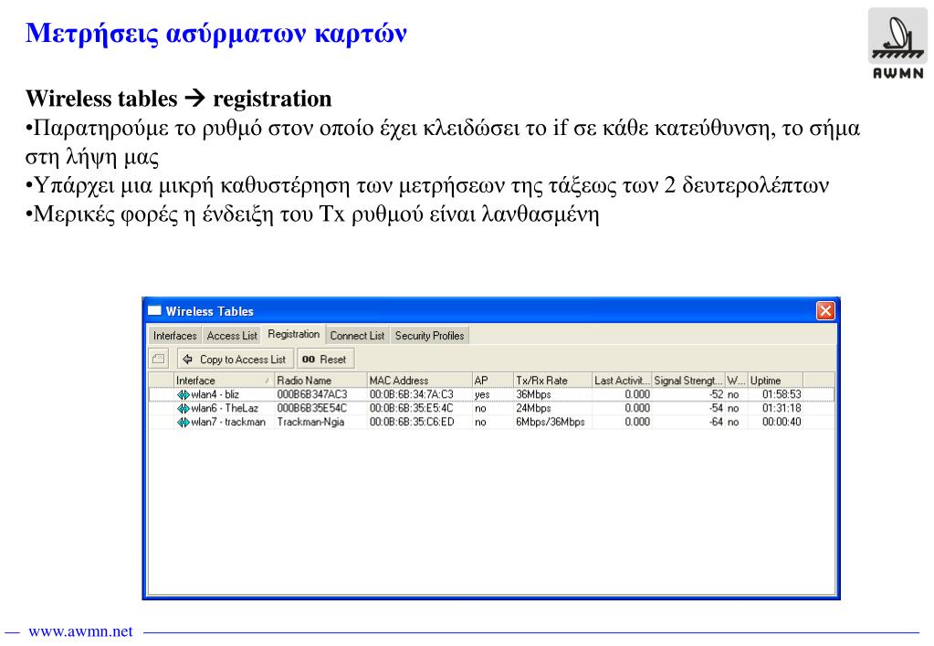The height and width of the screenshot is (646, 934).
Task: Select the Registration tab
Action: 294,334
